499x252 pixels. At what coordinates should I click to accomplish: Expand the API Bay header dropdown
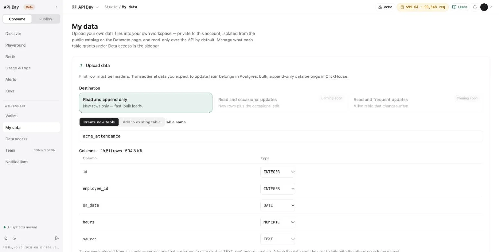(x=86, y=7)
